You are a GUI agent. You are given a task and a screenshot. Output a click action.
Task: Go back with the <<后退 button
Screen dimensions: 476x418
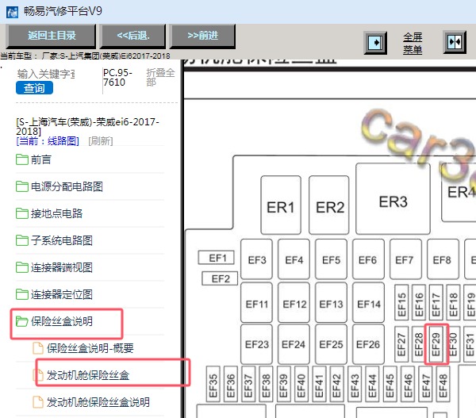(133, 36)
